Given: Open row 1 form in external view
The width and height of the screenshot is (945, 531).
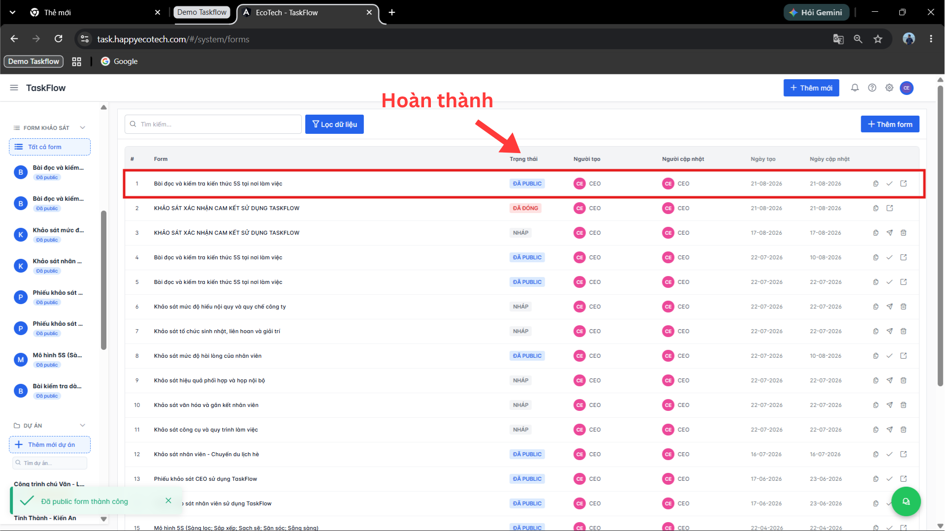Looking at the screenshot, I should pyautogui.click(x=904, y=184).
